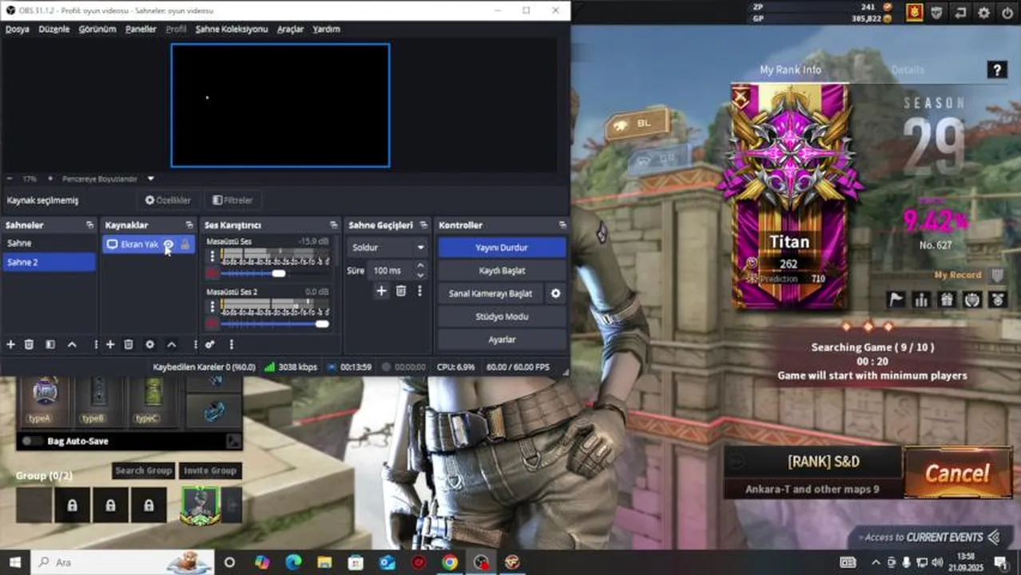The image size is (1021, 575).
Task: Add a new scene with plus icon
Action: point(10,344)
